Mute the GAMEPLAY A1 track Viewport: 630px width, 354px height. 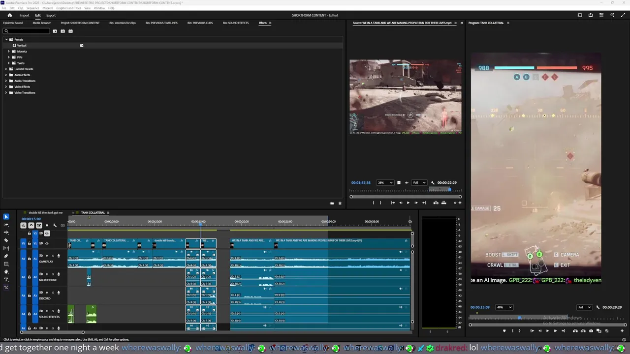tap(47, 256)
